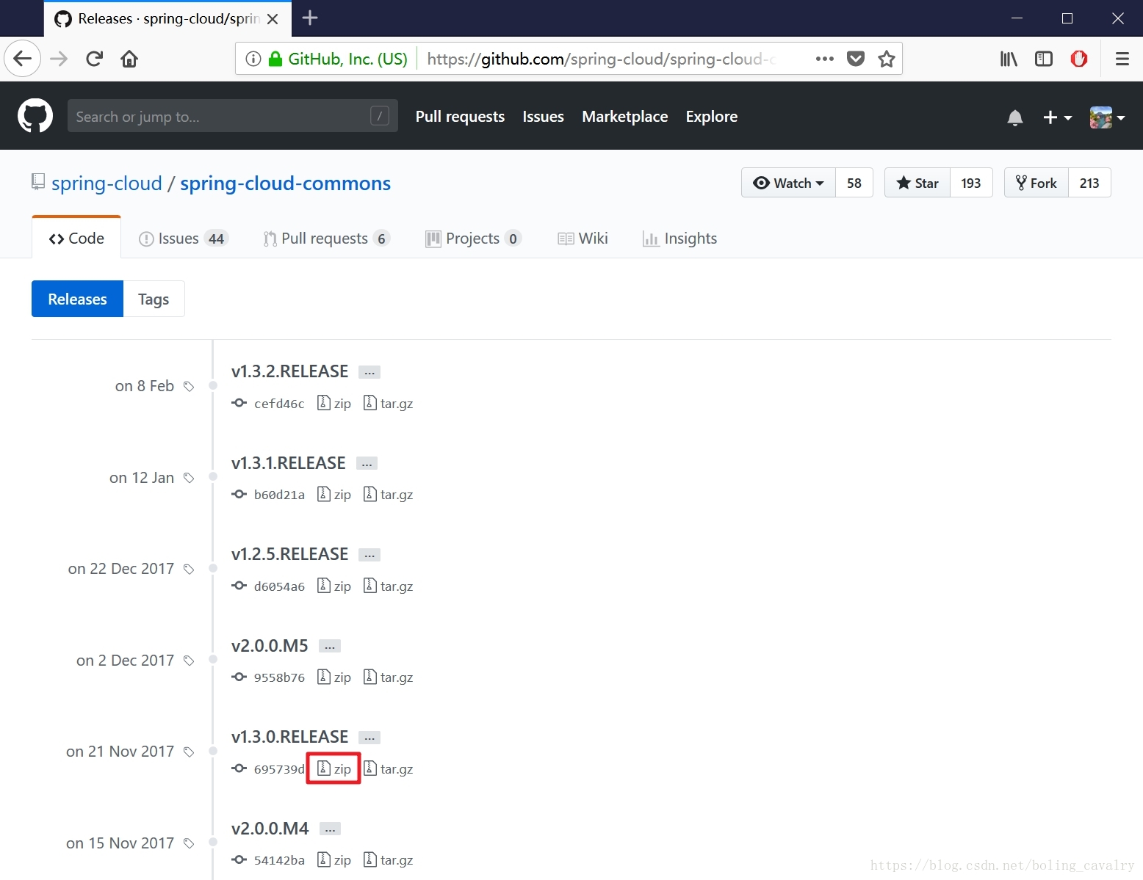Expand the v1.3.2.RELEASE ellipsis details
The height and width of the screenshot is (880, 1143).
tap(369, 372)
